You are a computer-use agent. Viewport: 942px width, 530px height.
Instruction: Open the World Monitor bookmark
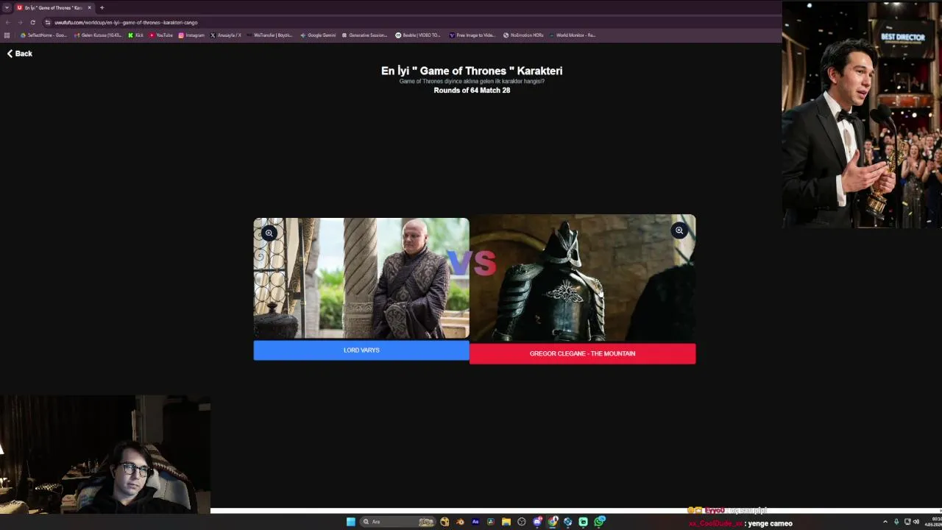[x=572, y=35]
